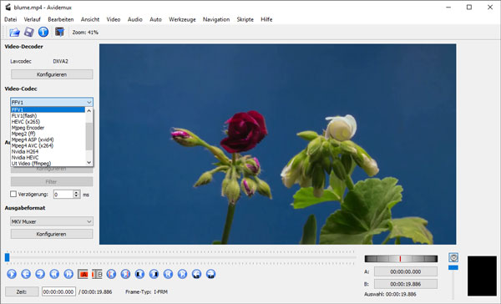Open the Datei menu
This screenshot has height=304, width=501.
coord(11,19)
